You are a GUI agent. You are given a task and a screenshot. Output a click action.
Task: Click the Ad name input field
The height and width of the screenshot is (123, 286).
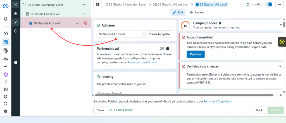tap(120, 34)
